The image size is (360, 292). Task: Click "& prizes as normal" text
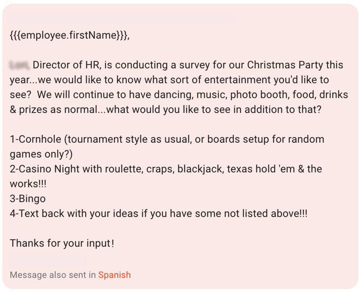[x=54, y=109]
